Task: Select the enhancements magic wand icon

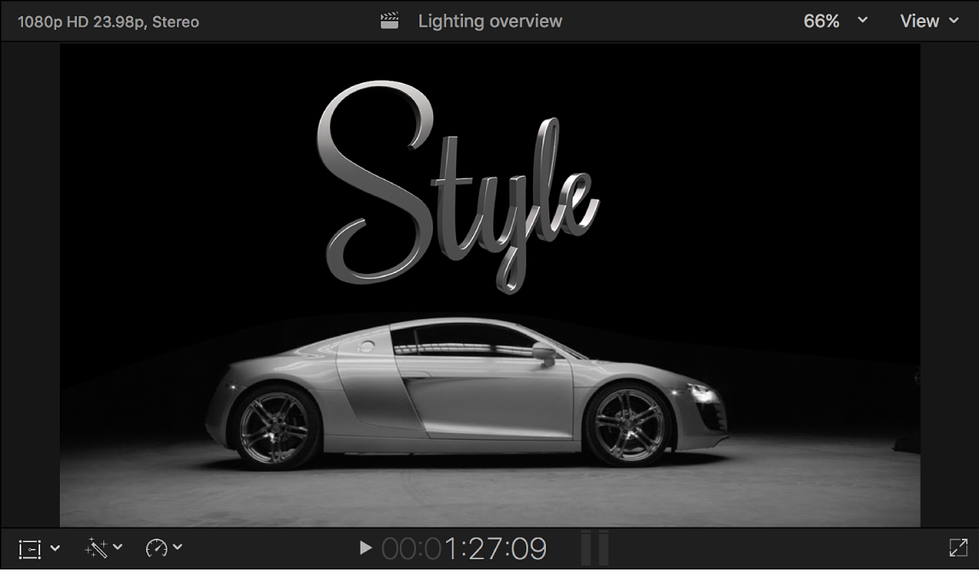Action: point(97,549)
